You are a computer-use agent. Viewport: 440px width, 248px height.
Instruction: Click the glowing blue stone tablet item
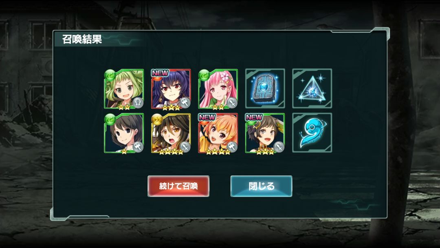pyautogui.click(x=265, y=89)
